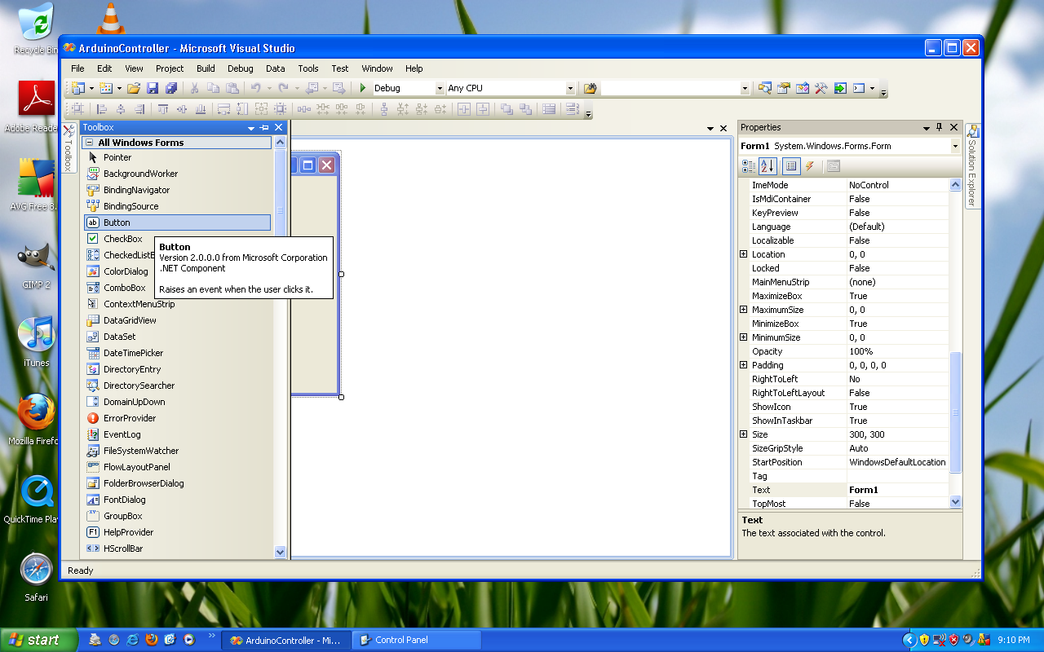Screen dimensions: 1044x652
Task: Open the iTunes desktop icon
Action: [36, 342]
